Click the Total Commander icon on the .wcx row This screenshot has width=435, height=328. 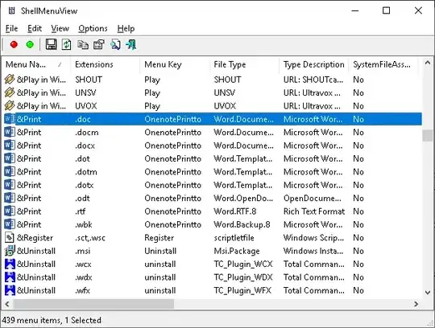point(10,264)
